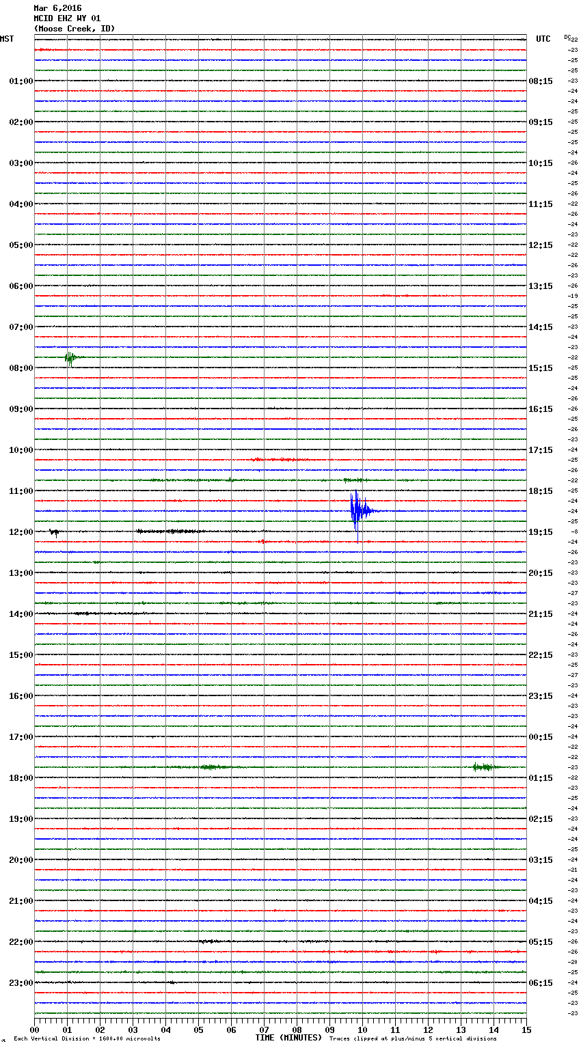The height and width of the screenshot is (1048, 581).
Task: Click the '07:00' MST hour label
Action: pos(21,327)
